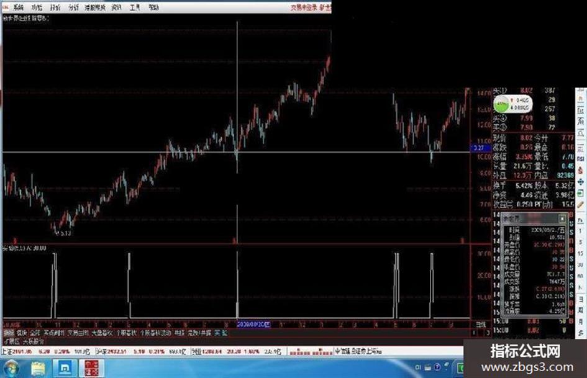
Task: Click the icon just above RSI in toolbar
Action: [581, 148]
